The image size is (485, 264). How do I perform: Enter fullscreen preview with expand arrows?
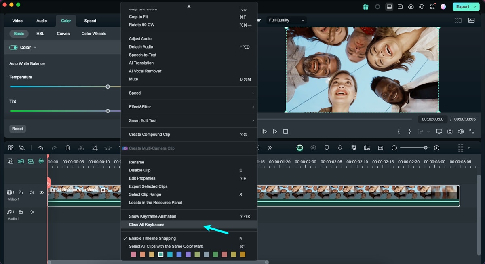click(471, 131)
